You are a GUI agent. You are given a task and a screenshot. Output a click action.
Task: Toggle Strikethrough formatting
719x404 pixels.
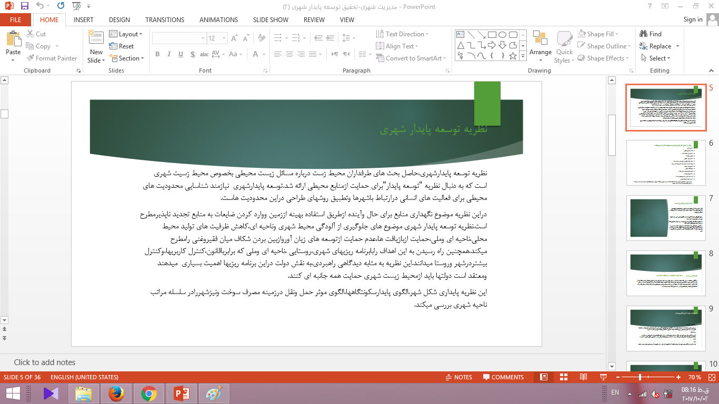point(204,54)
